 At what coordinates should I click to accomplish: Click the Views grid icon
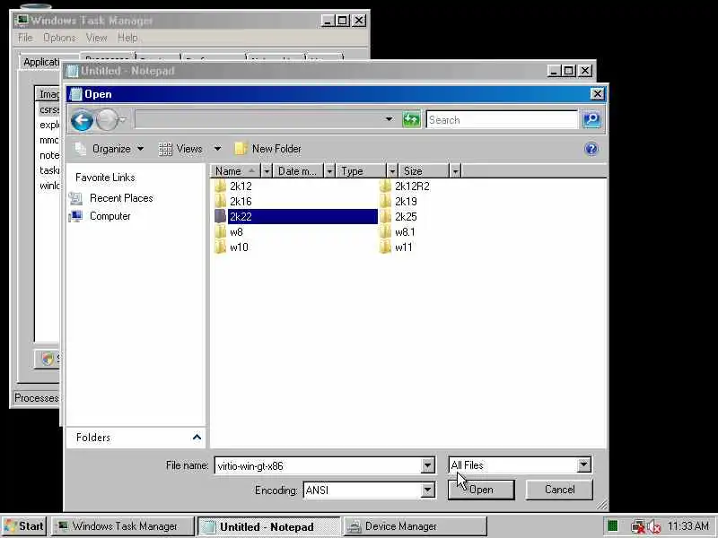point(165,149)
